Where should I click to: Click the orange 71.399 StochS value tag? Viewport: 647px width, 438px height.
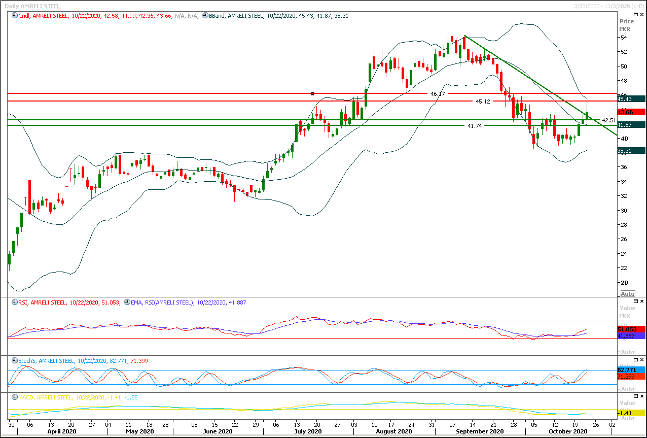click(631, 377)
